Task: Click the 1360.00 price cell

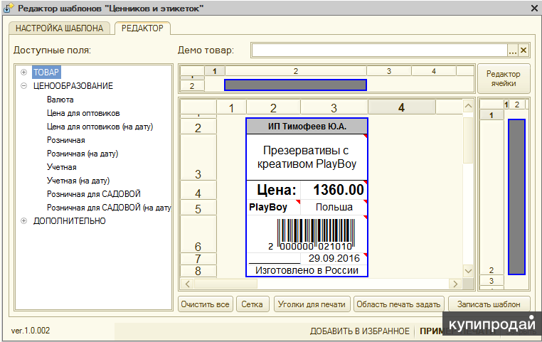Action: [334, 190]
